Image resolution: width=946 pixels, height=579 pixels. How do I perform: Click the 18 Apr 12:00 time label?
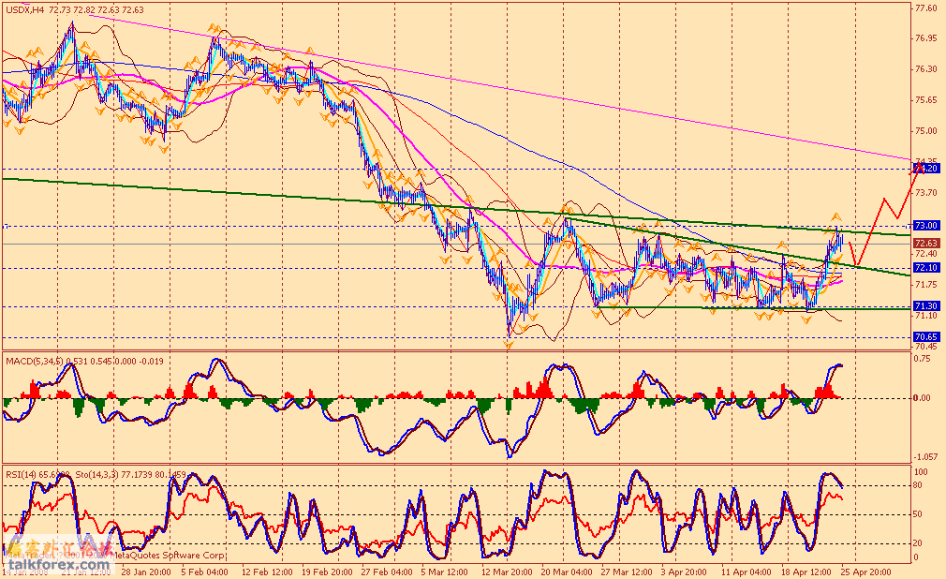tap(806, 572)
